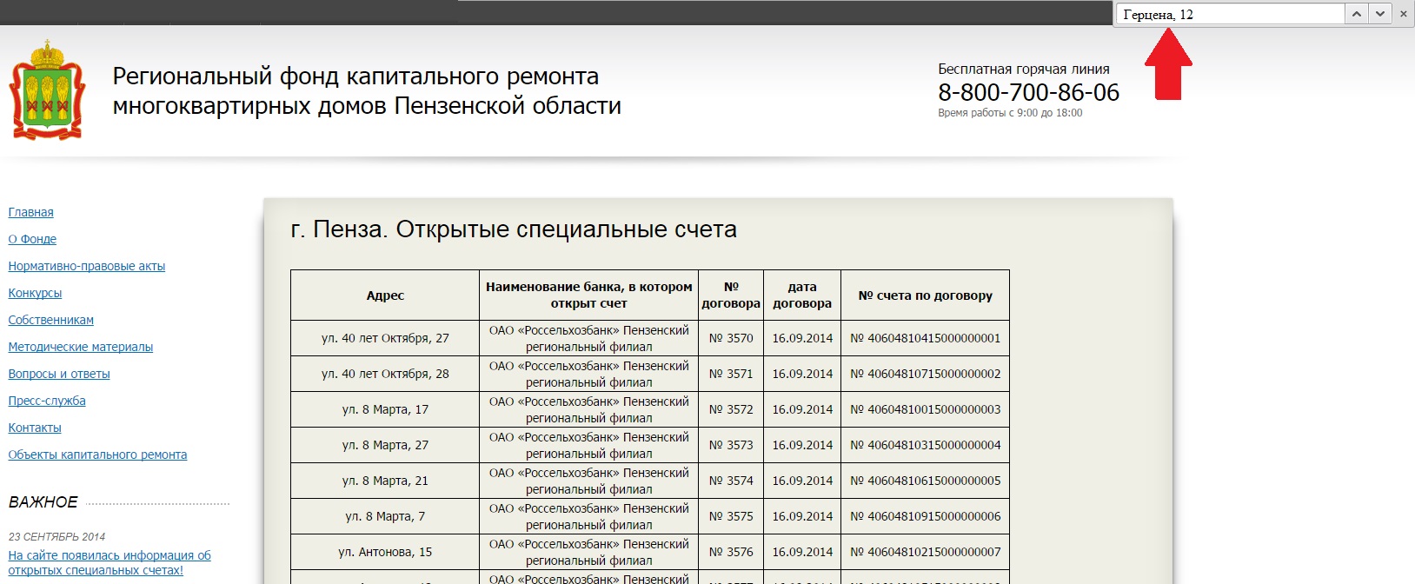The height and width of the screenshot is (584, 1415).
Task: Click the find previous match up arrow
Action: point(1357,14)
